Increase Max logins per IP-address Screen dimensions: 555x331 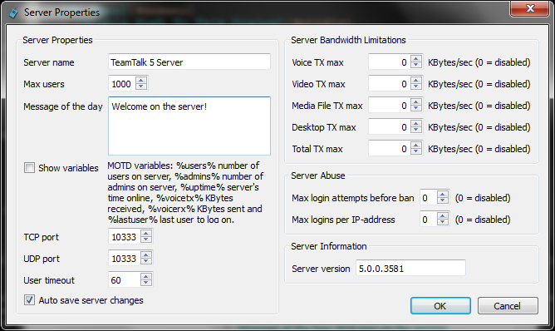[443, 215]
